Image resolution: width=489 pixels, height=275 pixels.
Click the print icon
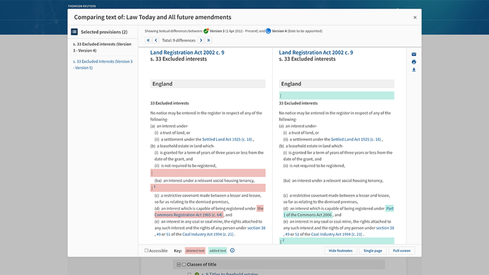tap(414, 62)
